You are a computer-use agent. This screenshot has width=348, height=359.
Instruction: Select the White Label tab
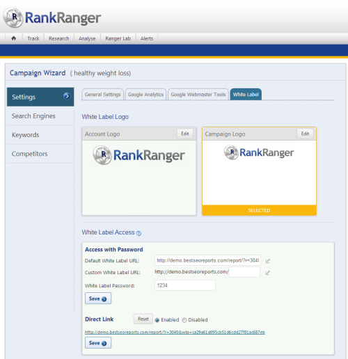tap(246, 95)
